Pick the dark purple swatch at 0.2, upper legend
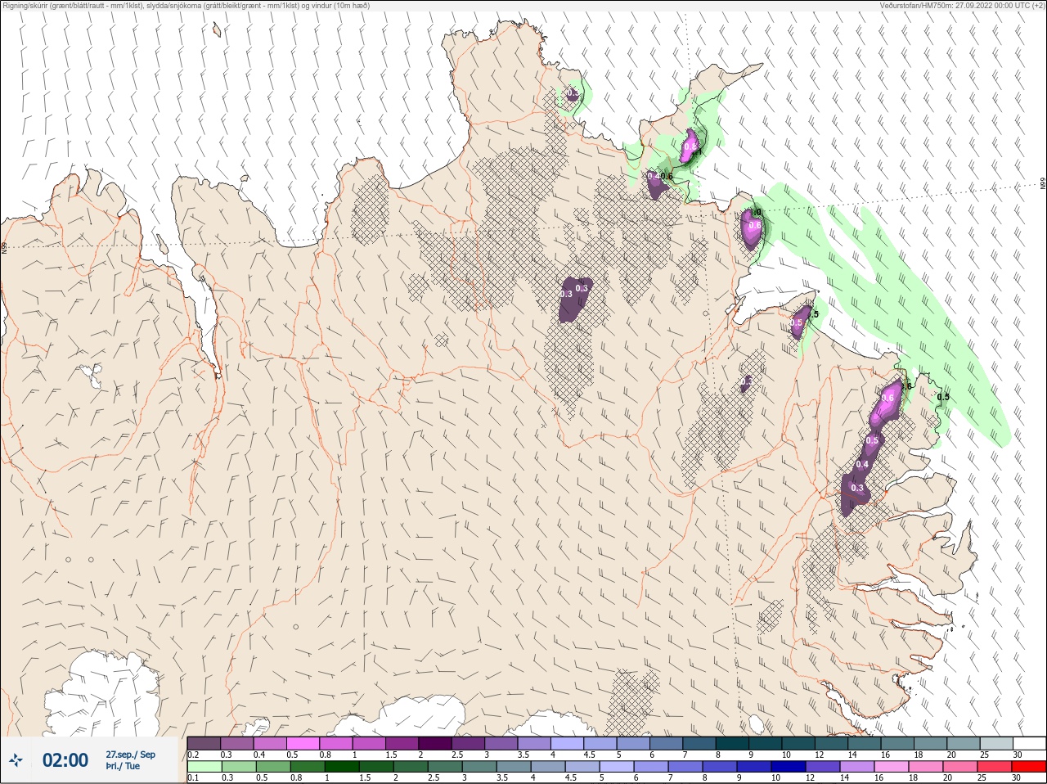Image resolution: width=1047 pixels, height=784 pixels. coord(204,743)
